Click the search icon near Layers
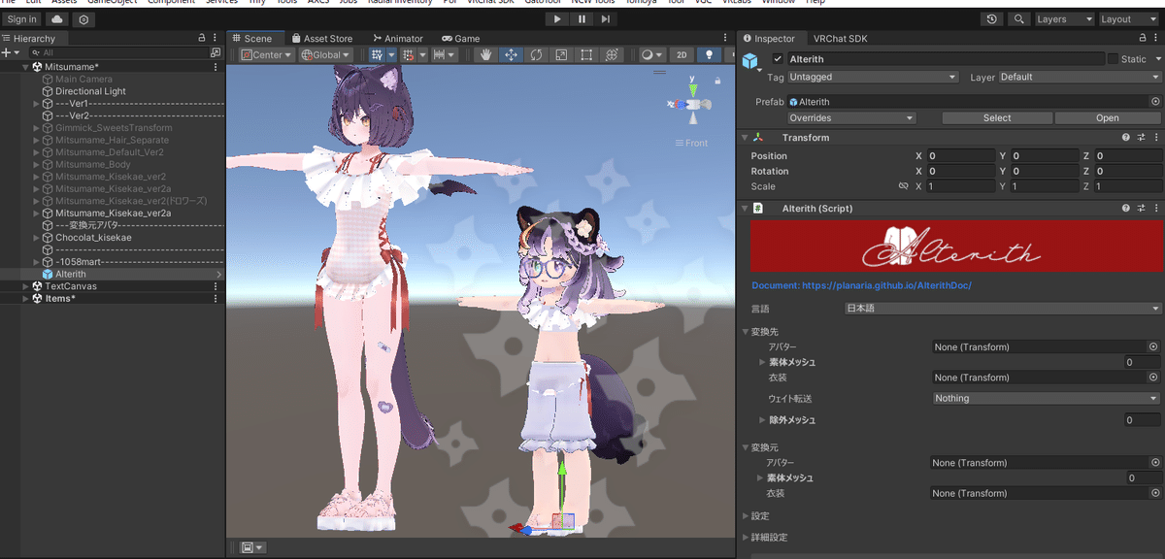The image size is (1165, 559). [x=1016, y=18]
